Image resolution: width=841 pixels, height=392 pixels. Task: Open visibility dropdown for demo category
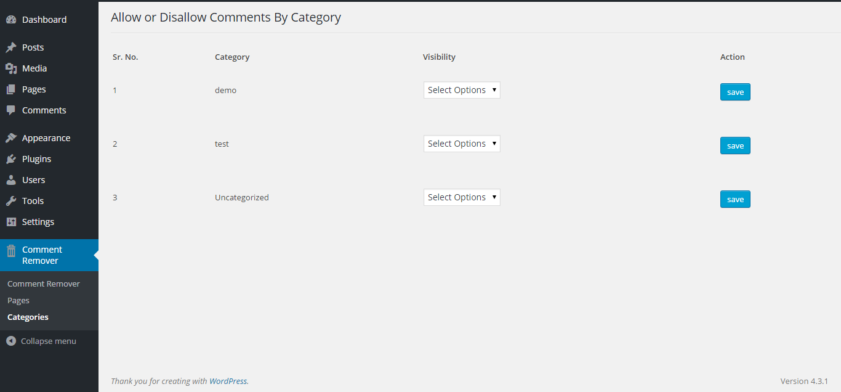[462, 90]
